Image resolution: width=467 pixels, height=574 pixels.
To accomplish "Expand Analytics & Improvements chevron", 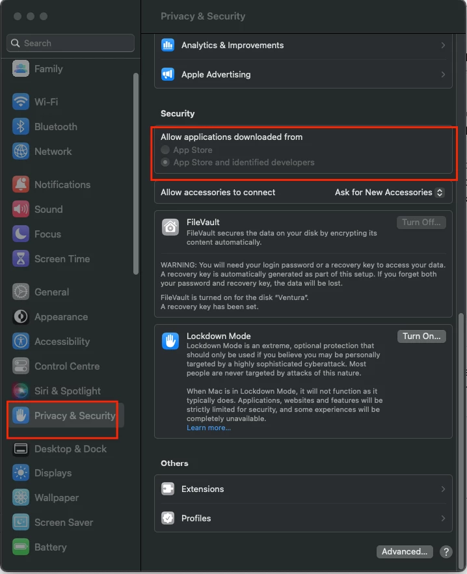I will (x=443, y=45).
